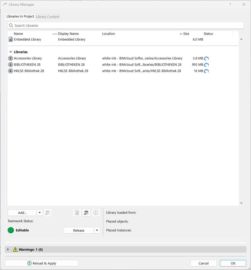Click the Size column header
The width and height of the screenshot is (251, 270).
click(193, 34)
